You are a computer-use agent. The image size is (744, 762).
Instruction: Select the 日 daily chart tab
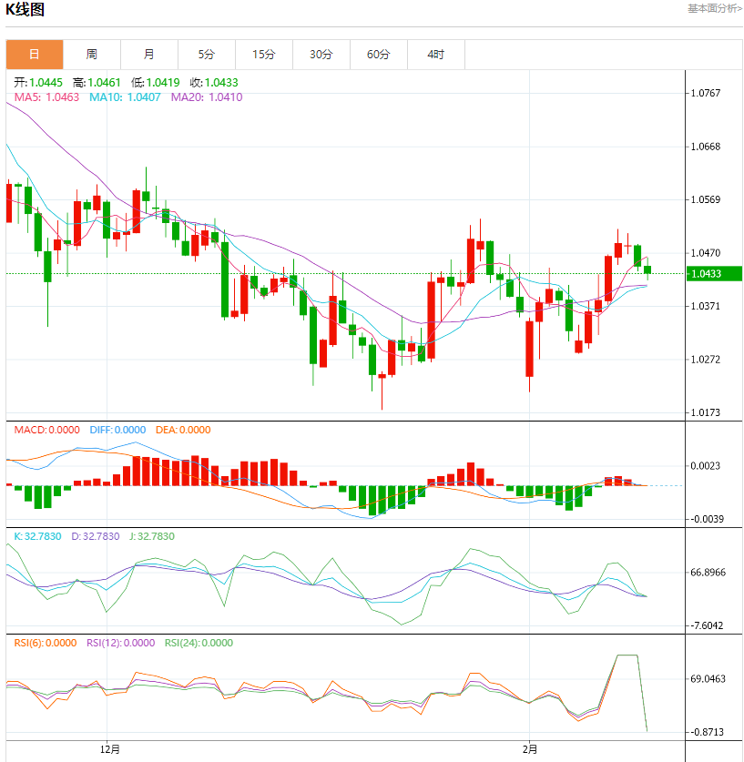point(35,55)
